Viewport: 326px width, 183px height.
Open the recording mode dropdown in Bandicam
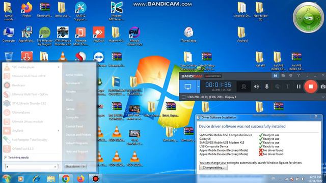[x=198, y=86]
